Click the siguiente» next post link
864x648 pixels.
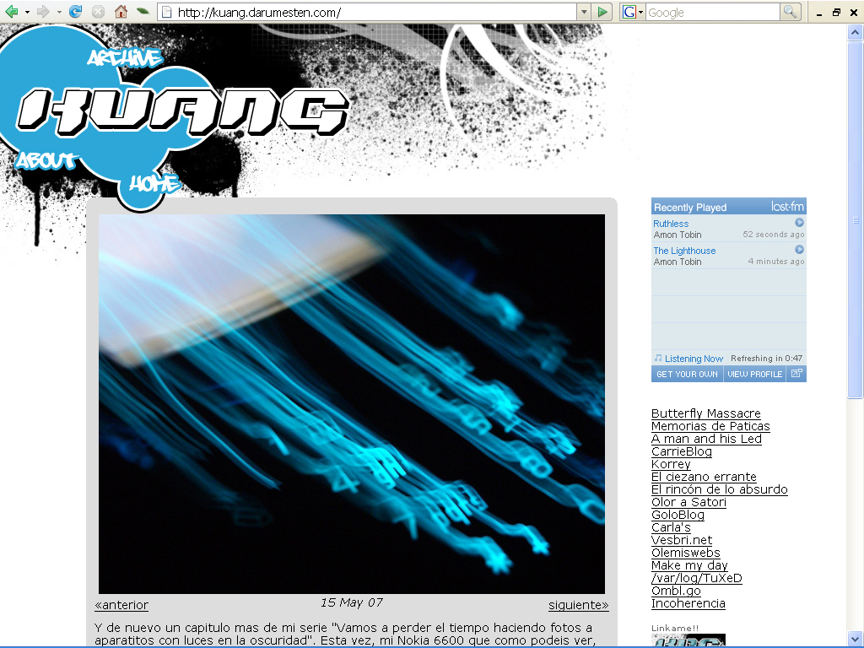tap(578, 605)
